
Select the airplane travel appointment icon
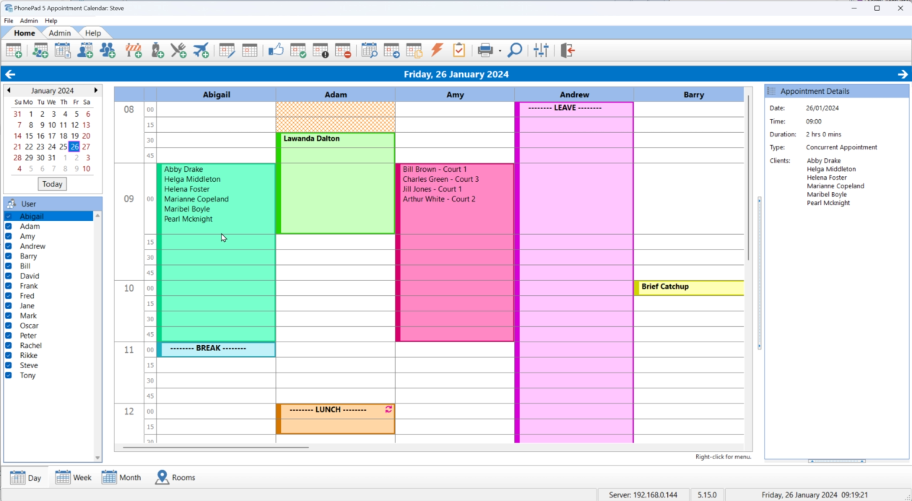click(201, 50)
